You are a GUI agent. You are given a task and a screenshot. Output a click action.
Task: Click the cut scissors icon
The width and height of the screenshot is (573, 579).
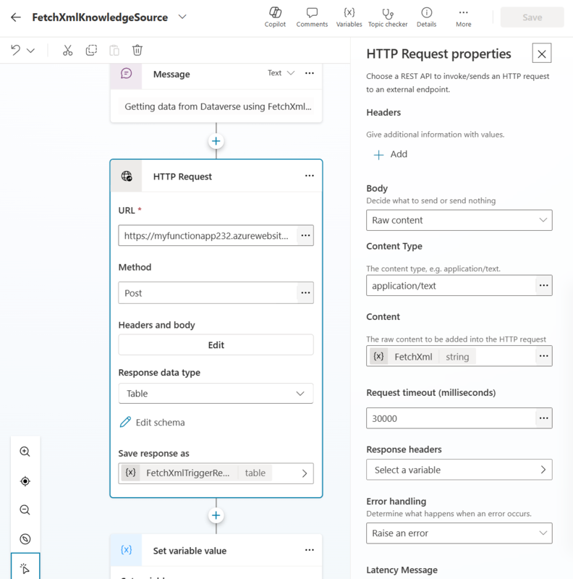click(x=68, y=51)
